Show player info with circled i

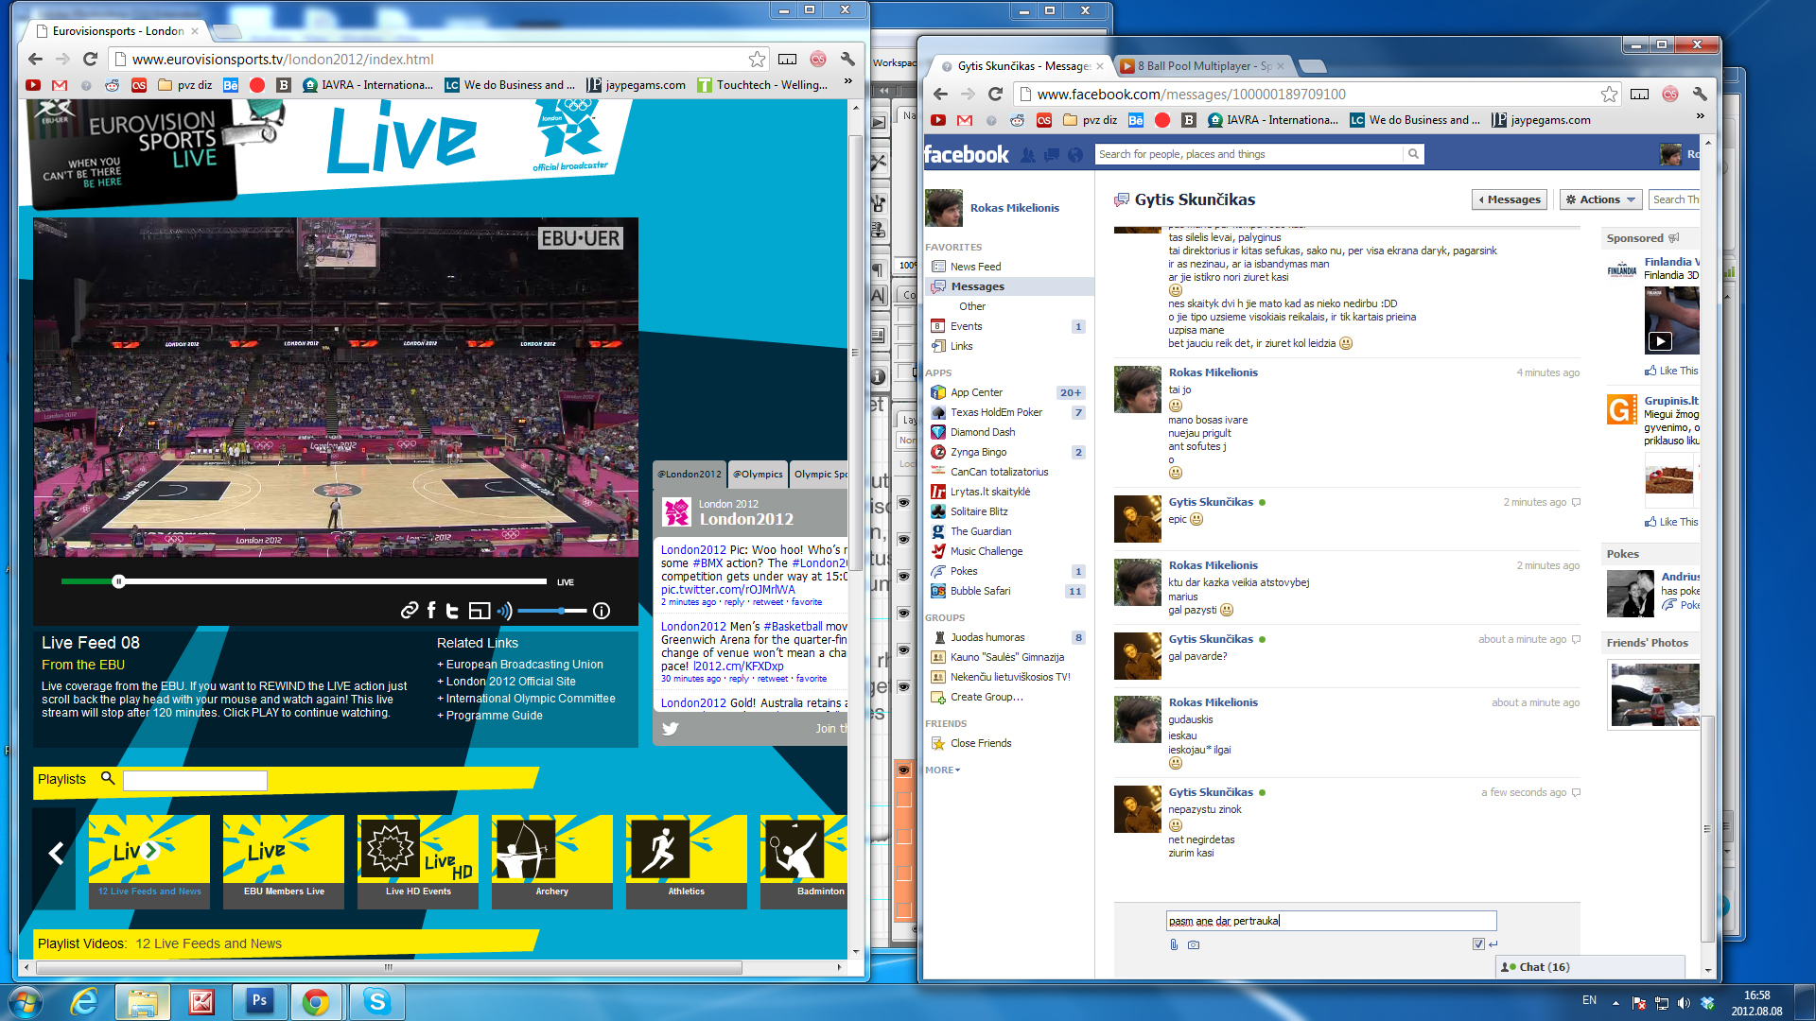tap(602, 611)
